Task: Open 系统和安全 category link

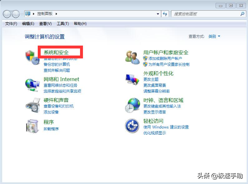Action: tap(56, 52)
